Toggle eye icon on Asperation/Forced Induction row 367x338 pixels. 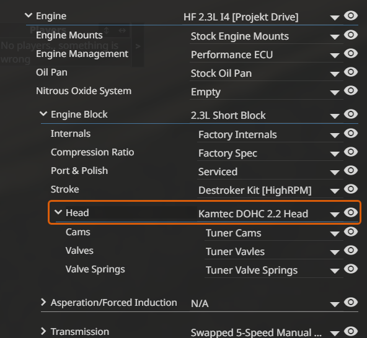351,302
